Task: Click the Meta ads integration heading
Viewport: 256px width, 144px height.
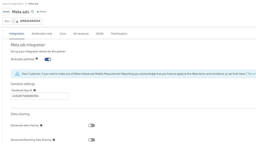Action: point(28,45)
